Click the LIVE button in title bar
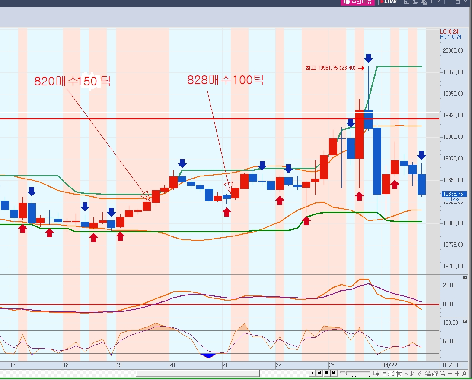 (x=389, y=2)
